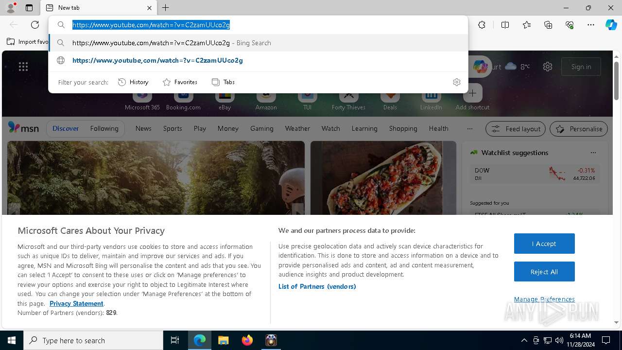The width and height of the screenshot is (622, 350).
Task: Select the Following feed tab
Action: click(104, 128)
